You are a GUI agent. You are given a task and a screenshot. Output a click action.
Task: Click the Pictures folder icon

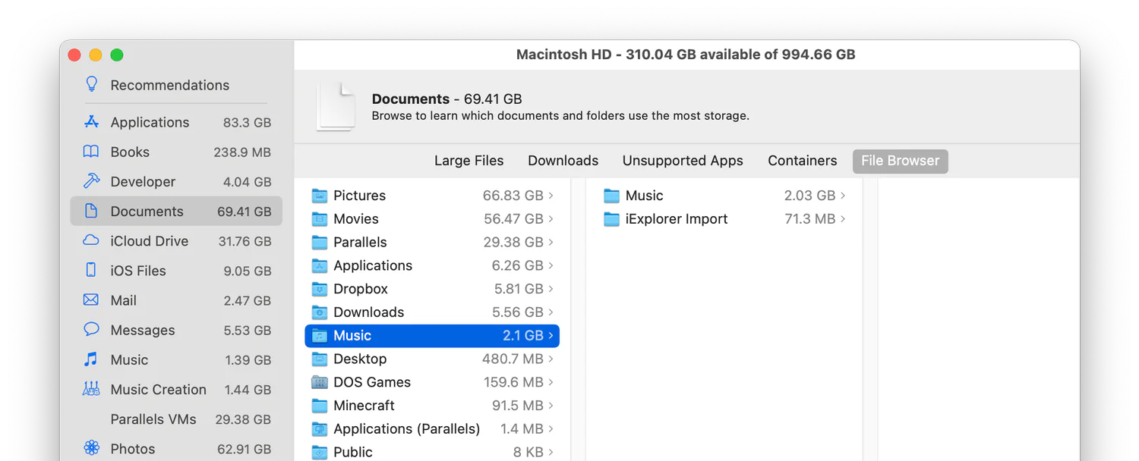click(320, 196)
